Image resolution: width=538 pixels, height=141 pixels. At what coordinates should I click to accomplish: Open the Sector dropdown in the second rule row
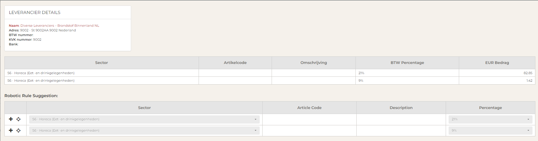144,131
